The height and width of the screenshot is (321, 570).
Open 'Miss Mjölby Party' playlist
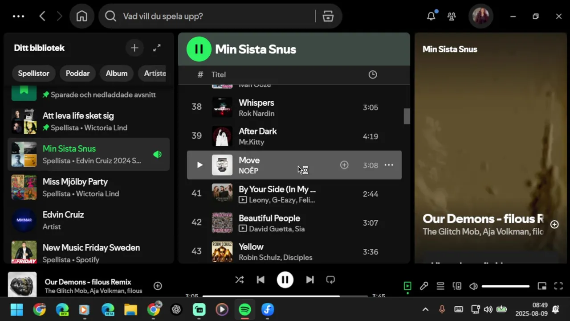tap(89, 187)
